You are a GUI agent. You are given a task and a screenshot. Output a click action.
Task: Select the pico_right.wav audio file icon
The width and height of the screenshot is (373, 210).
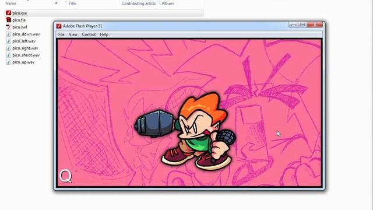point(9,48)
